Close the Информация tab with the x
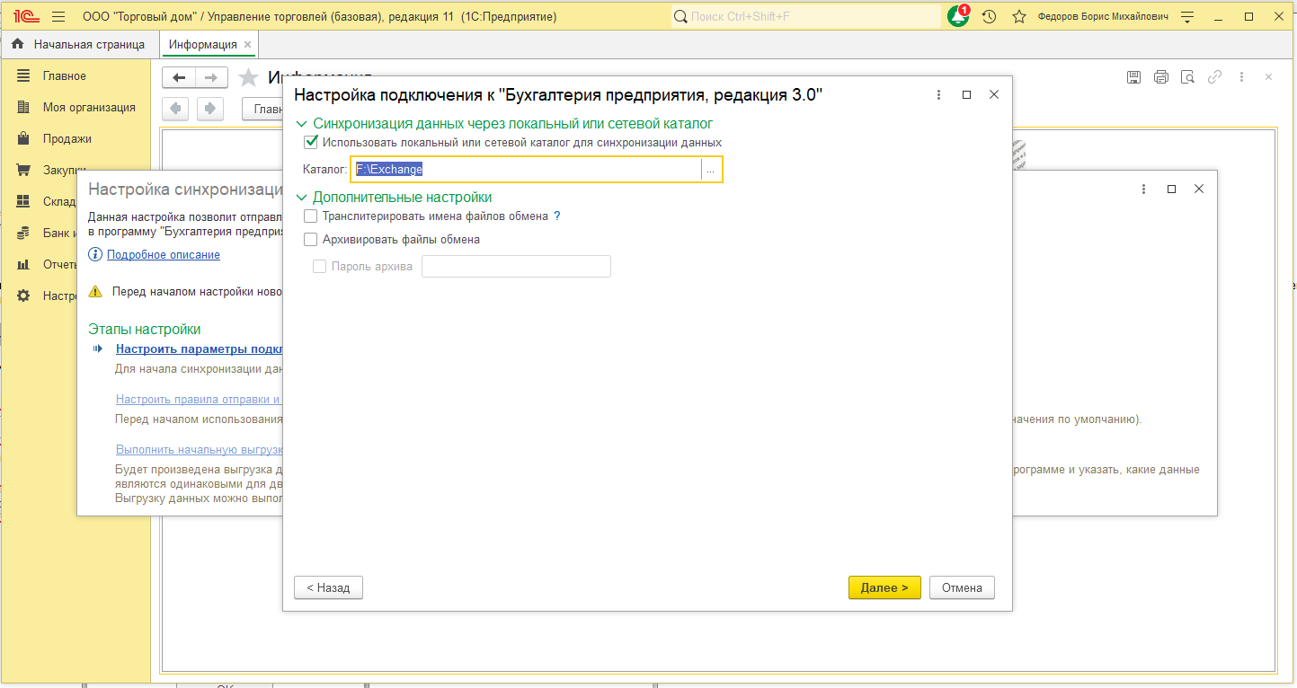The width and height of the screenshot is (1297, 688). point(248,44)
